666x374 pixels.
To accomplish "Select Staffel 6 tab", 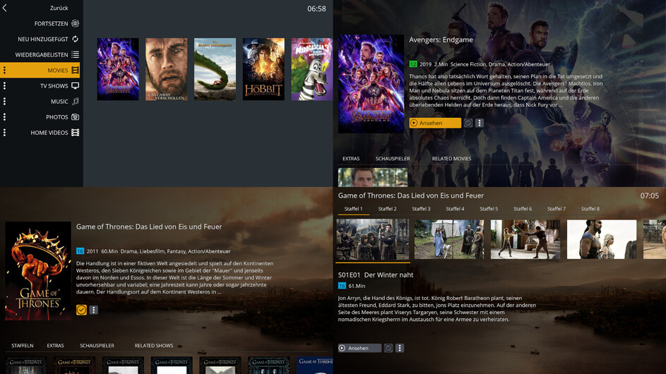I will [x=523, y=209].
